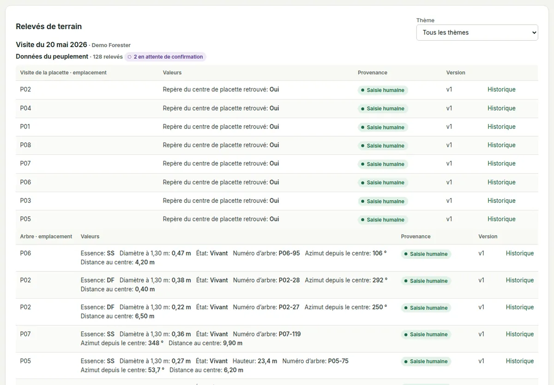The height and width of the screenshot is (385, 554).
Task: Click tree number P02-27
Action: pyautogui.click(x=289, y=307)
